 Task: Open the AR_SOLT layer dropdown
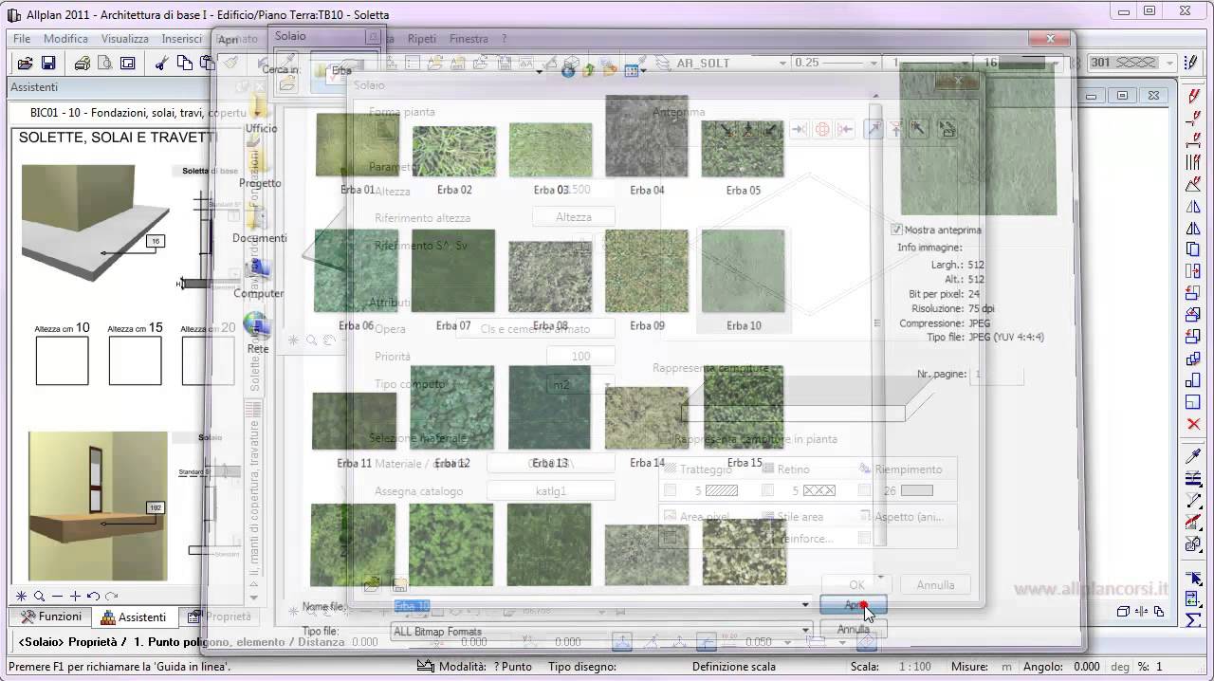pos(783,64)
